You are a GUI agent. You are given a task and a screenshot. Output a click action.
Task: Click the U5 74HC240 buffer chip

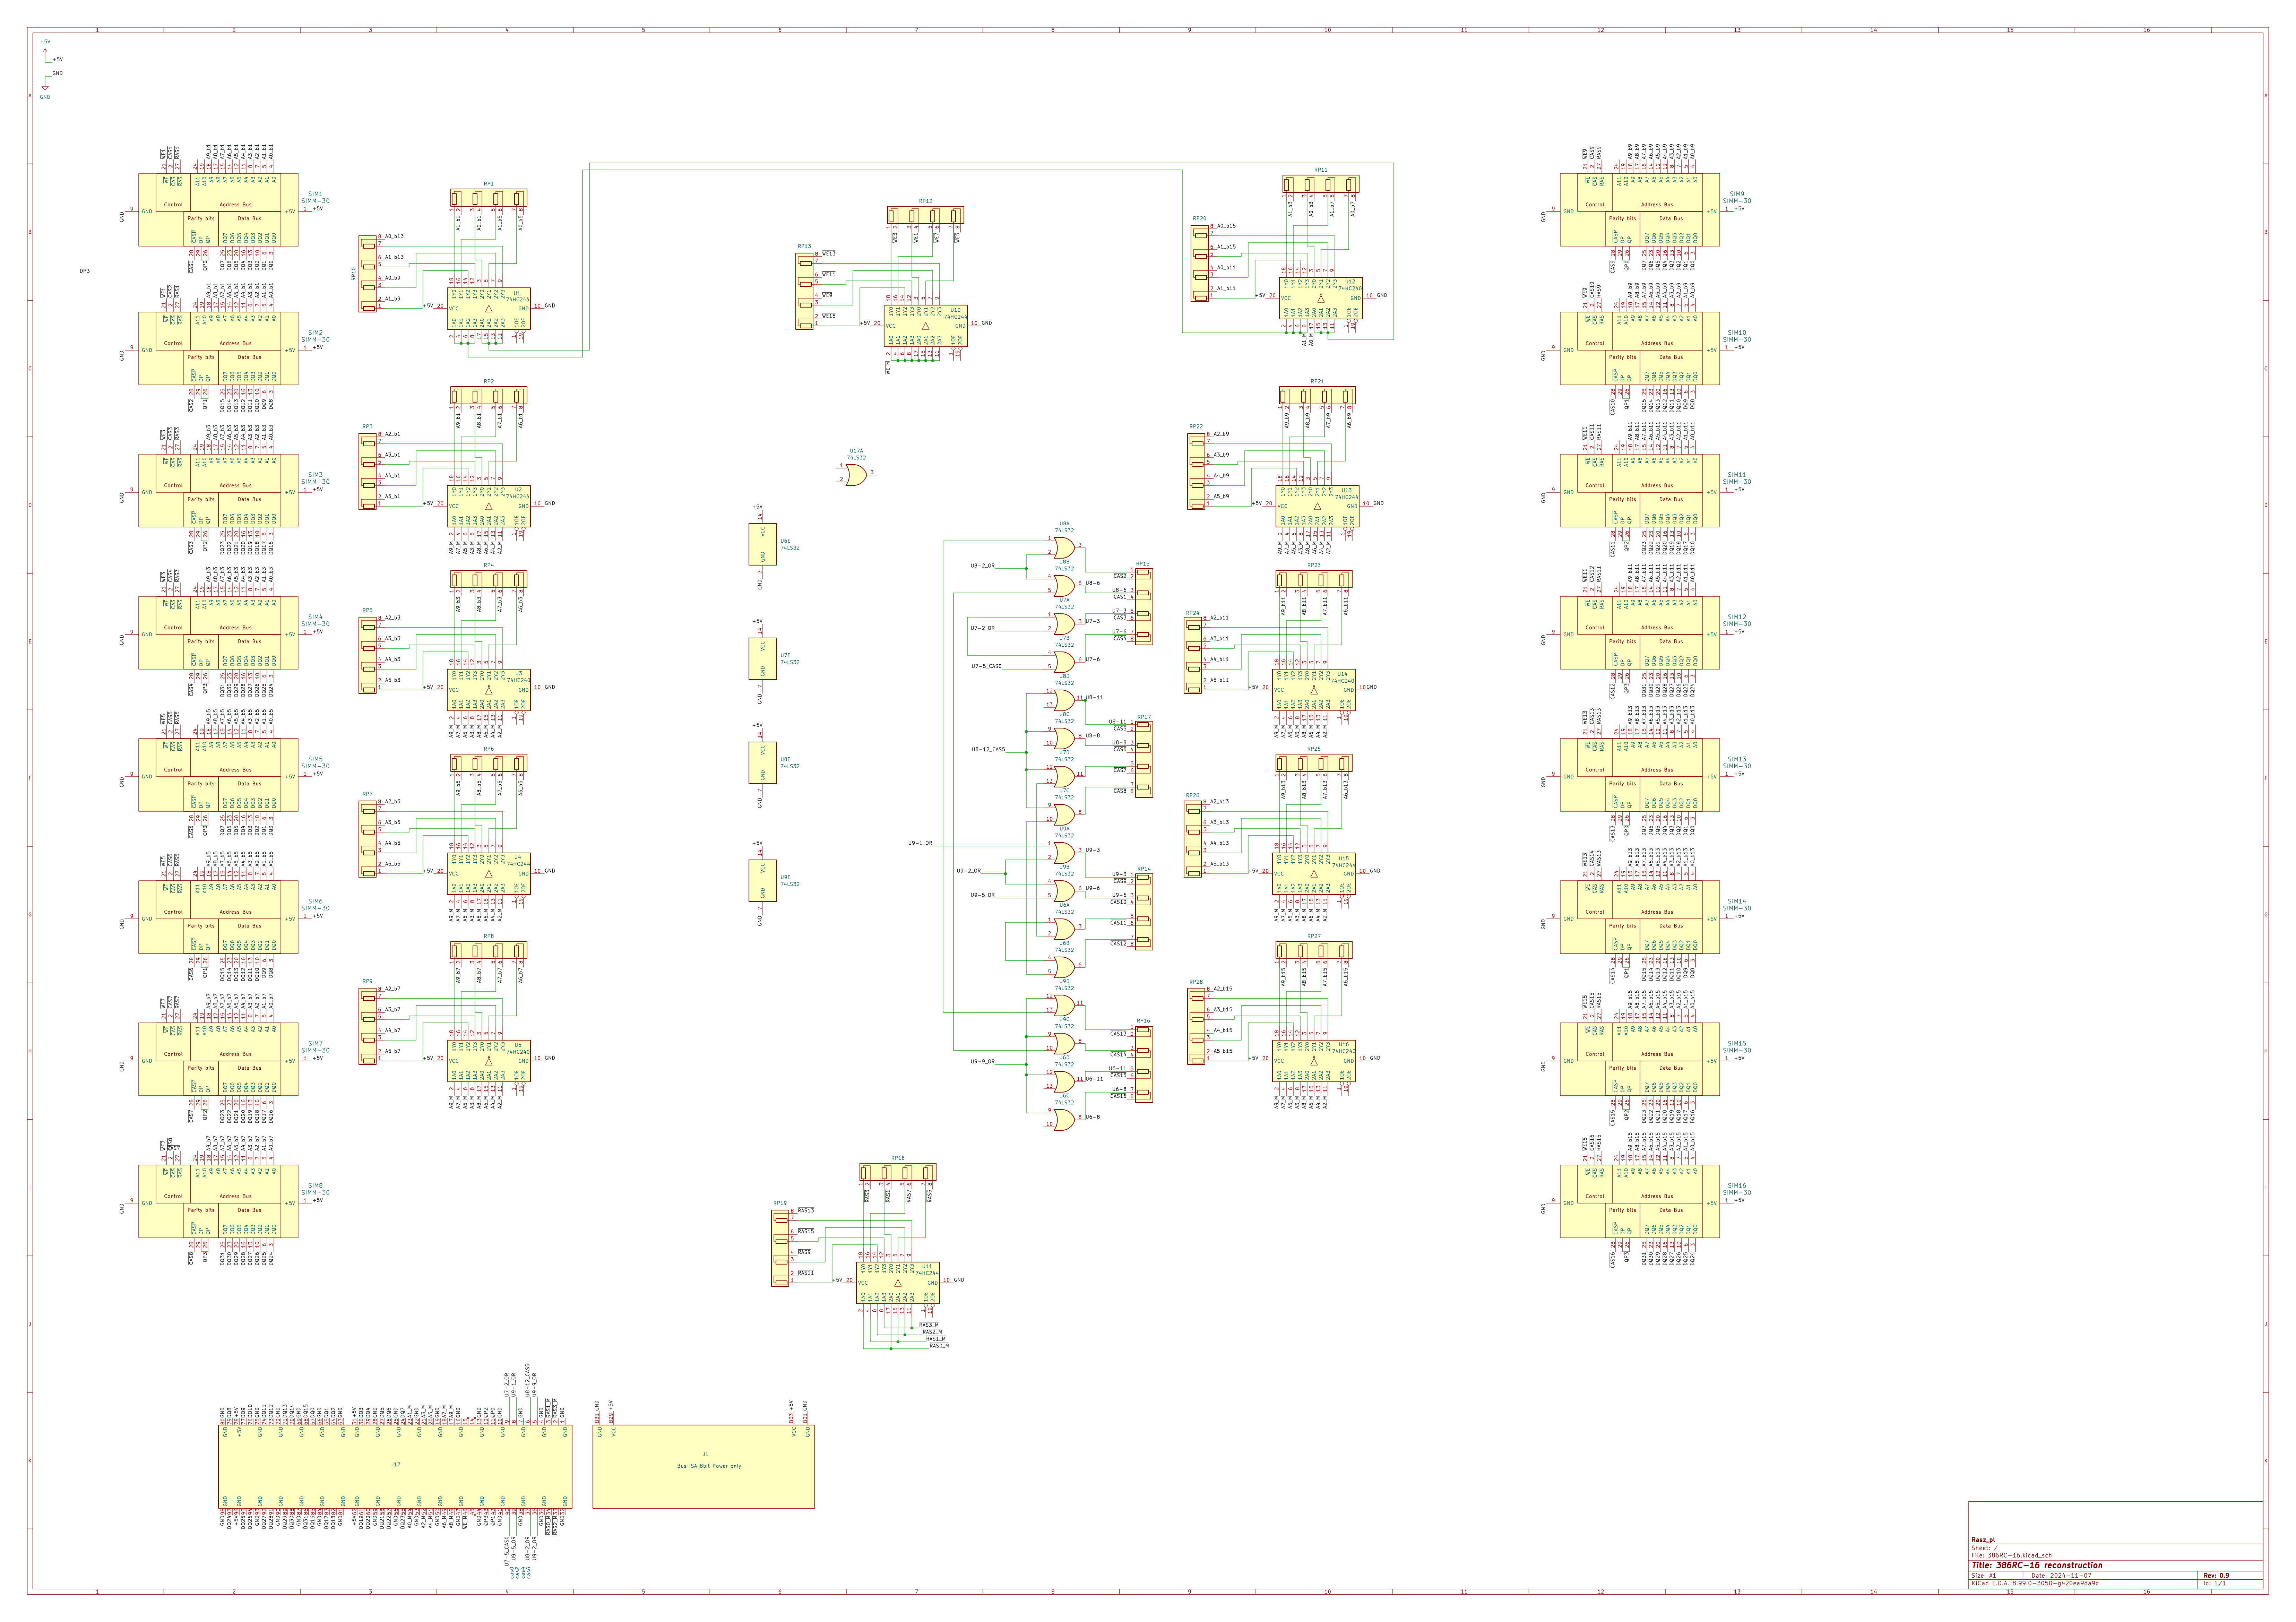[x=489, y=1061]
